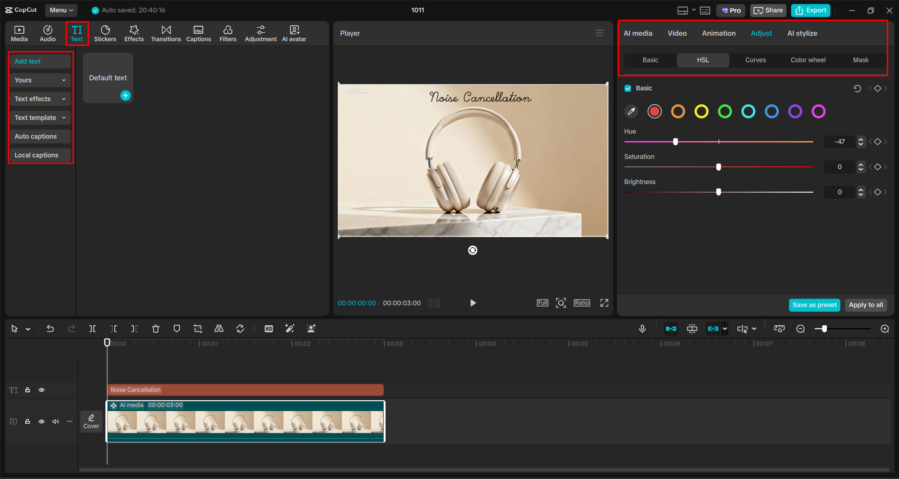Toggle visibility of the Noise Cancellation text track

(41, 389)
